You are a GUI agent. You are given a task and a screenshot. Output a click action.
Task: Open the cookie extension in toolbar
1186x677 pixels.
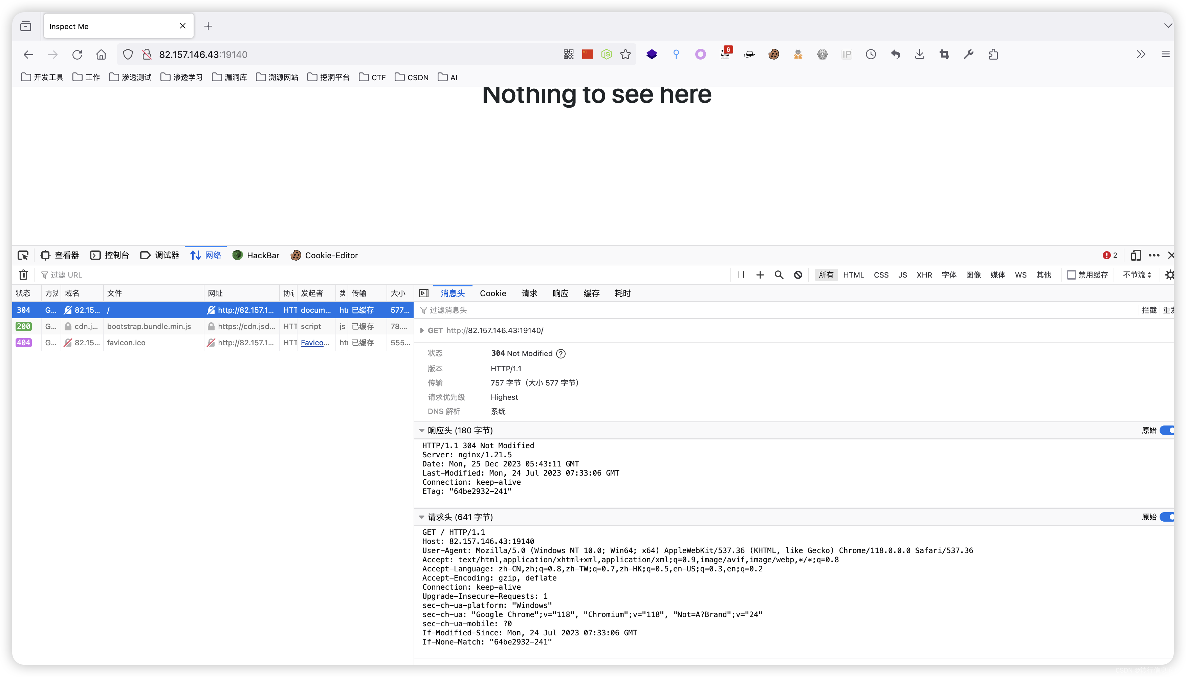click(x=774, y=54)
